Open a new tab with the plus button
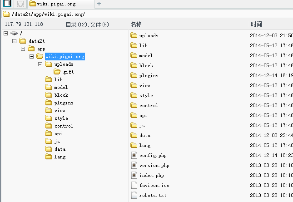Screen dimensions: 293x202 point(99,4)
